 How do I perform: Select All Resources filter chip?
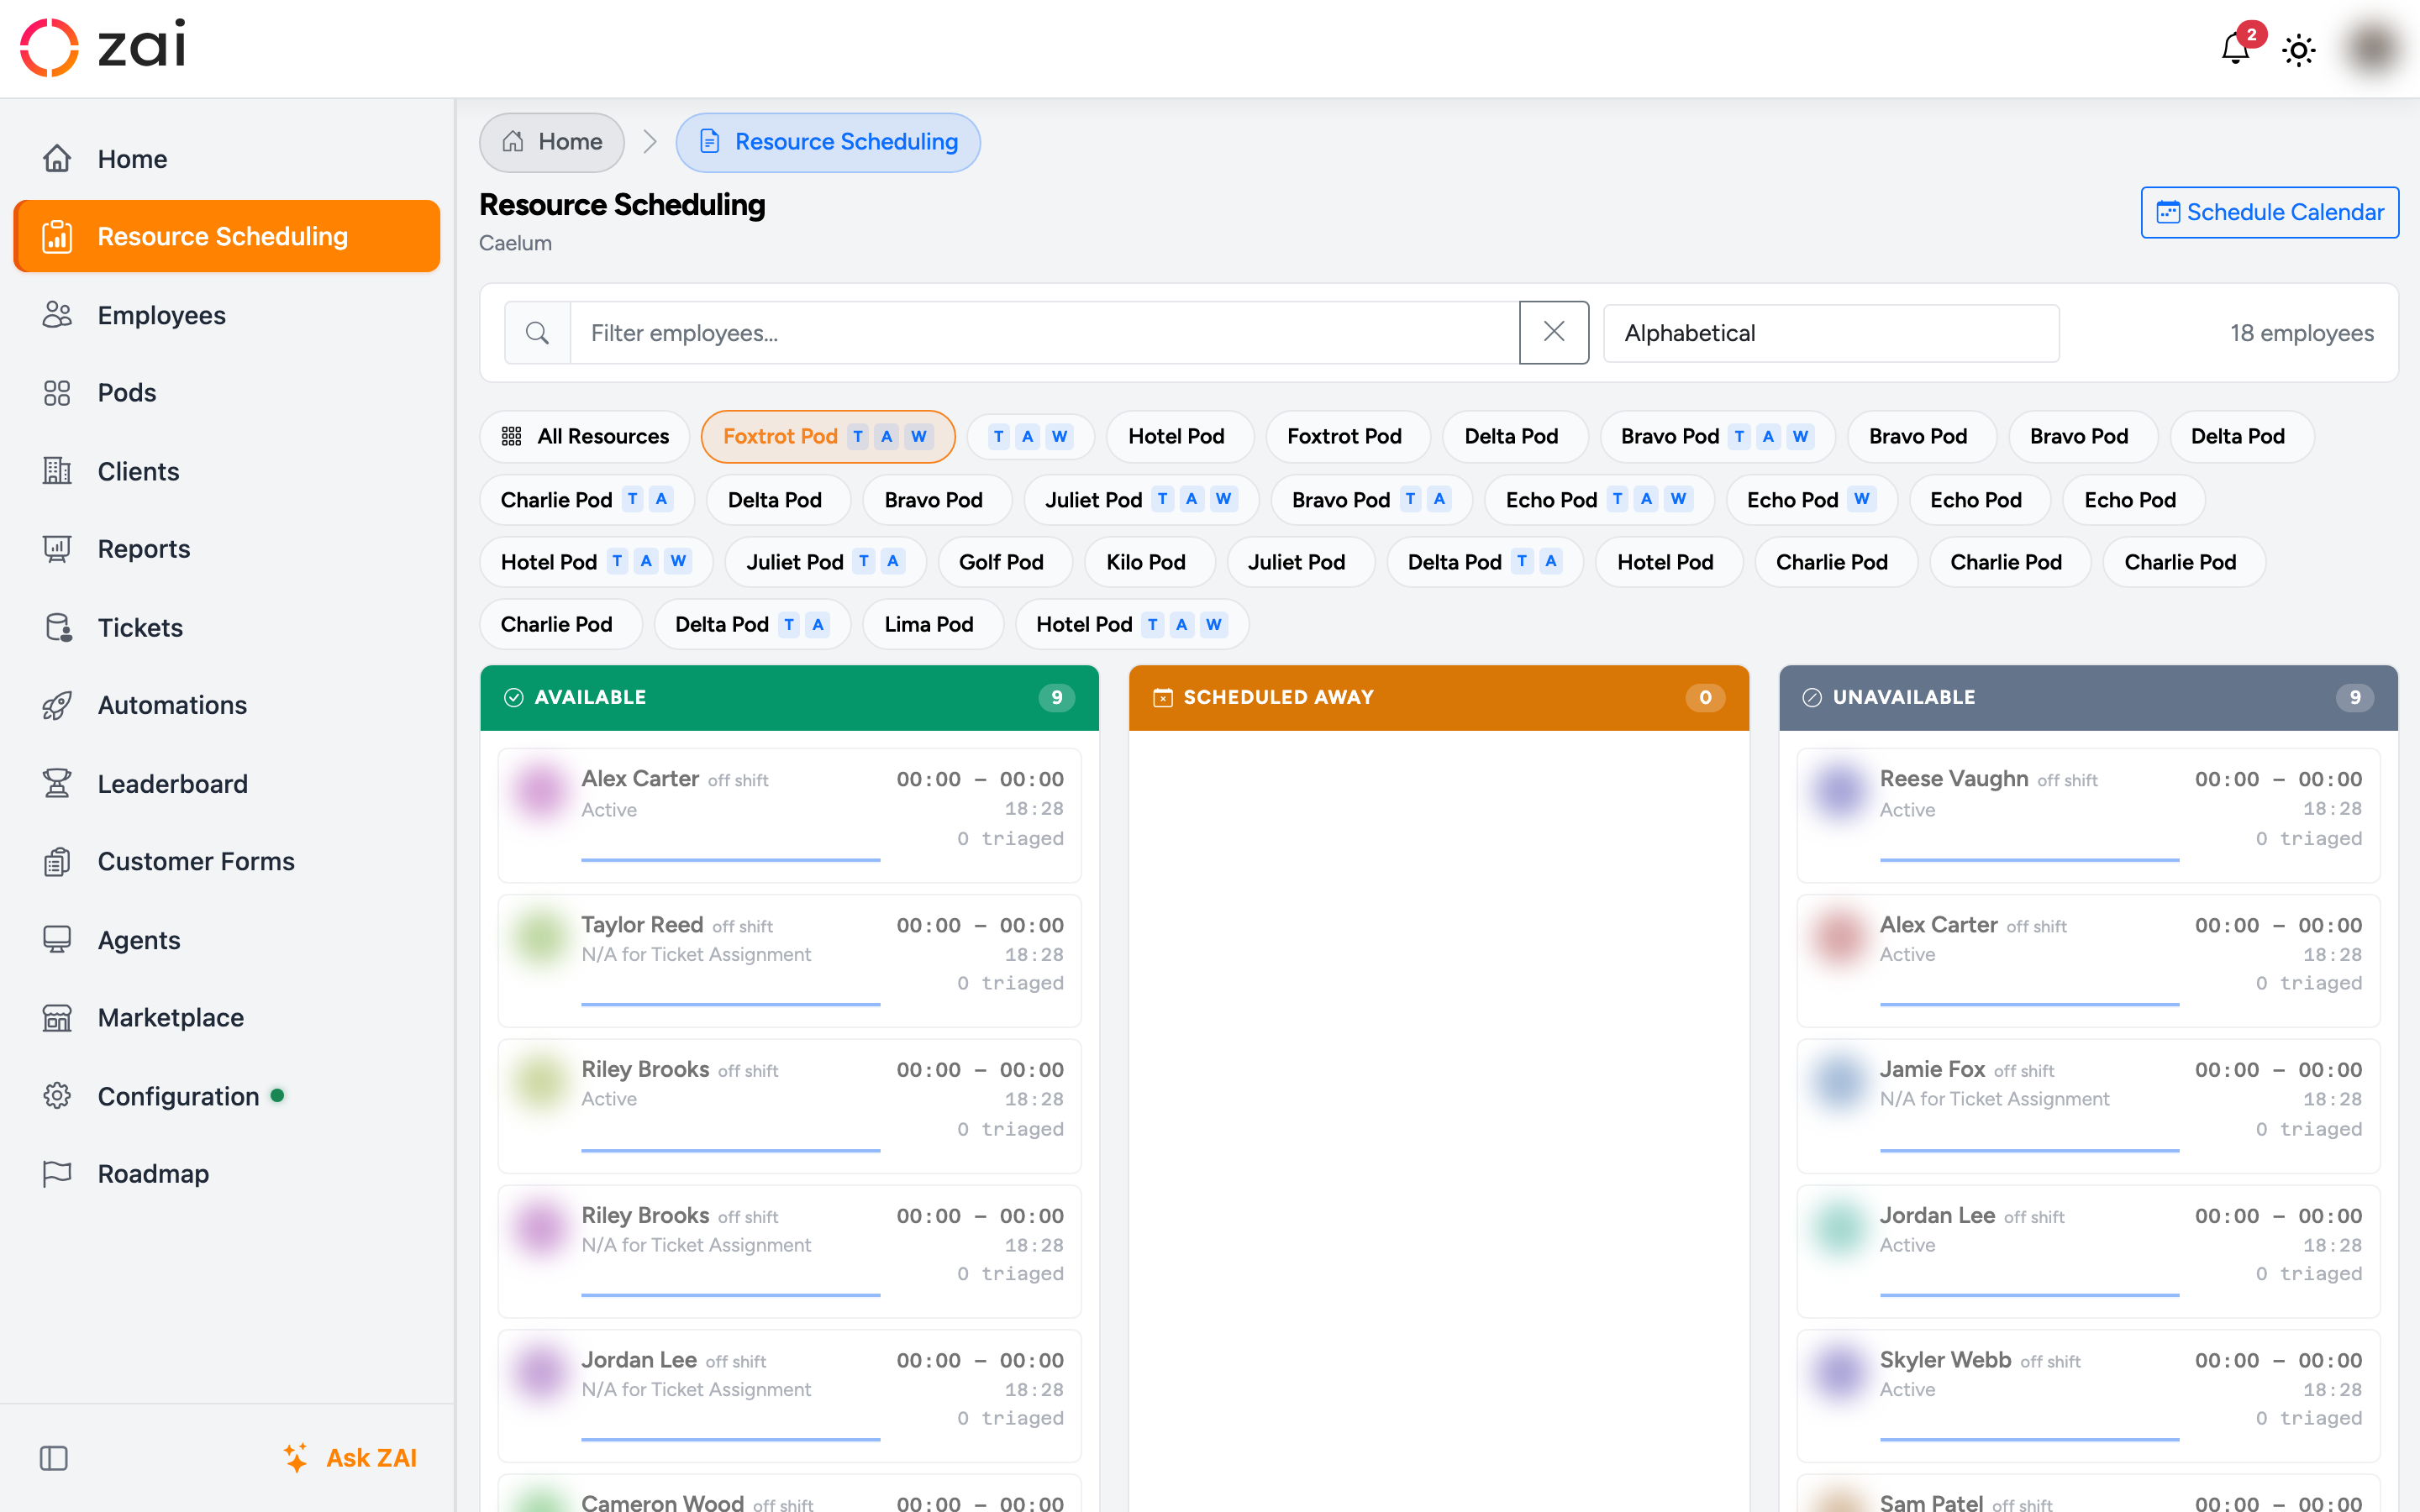click(585, 436)
